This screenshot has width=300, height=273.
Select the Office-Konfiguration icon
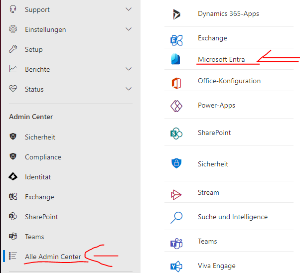click(x=176, y=81)
